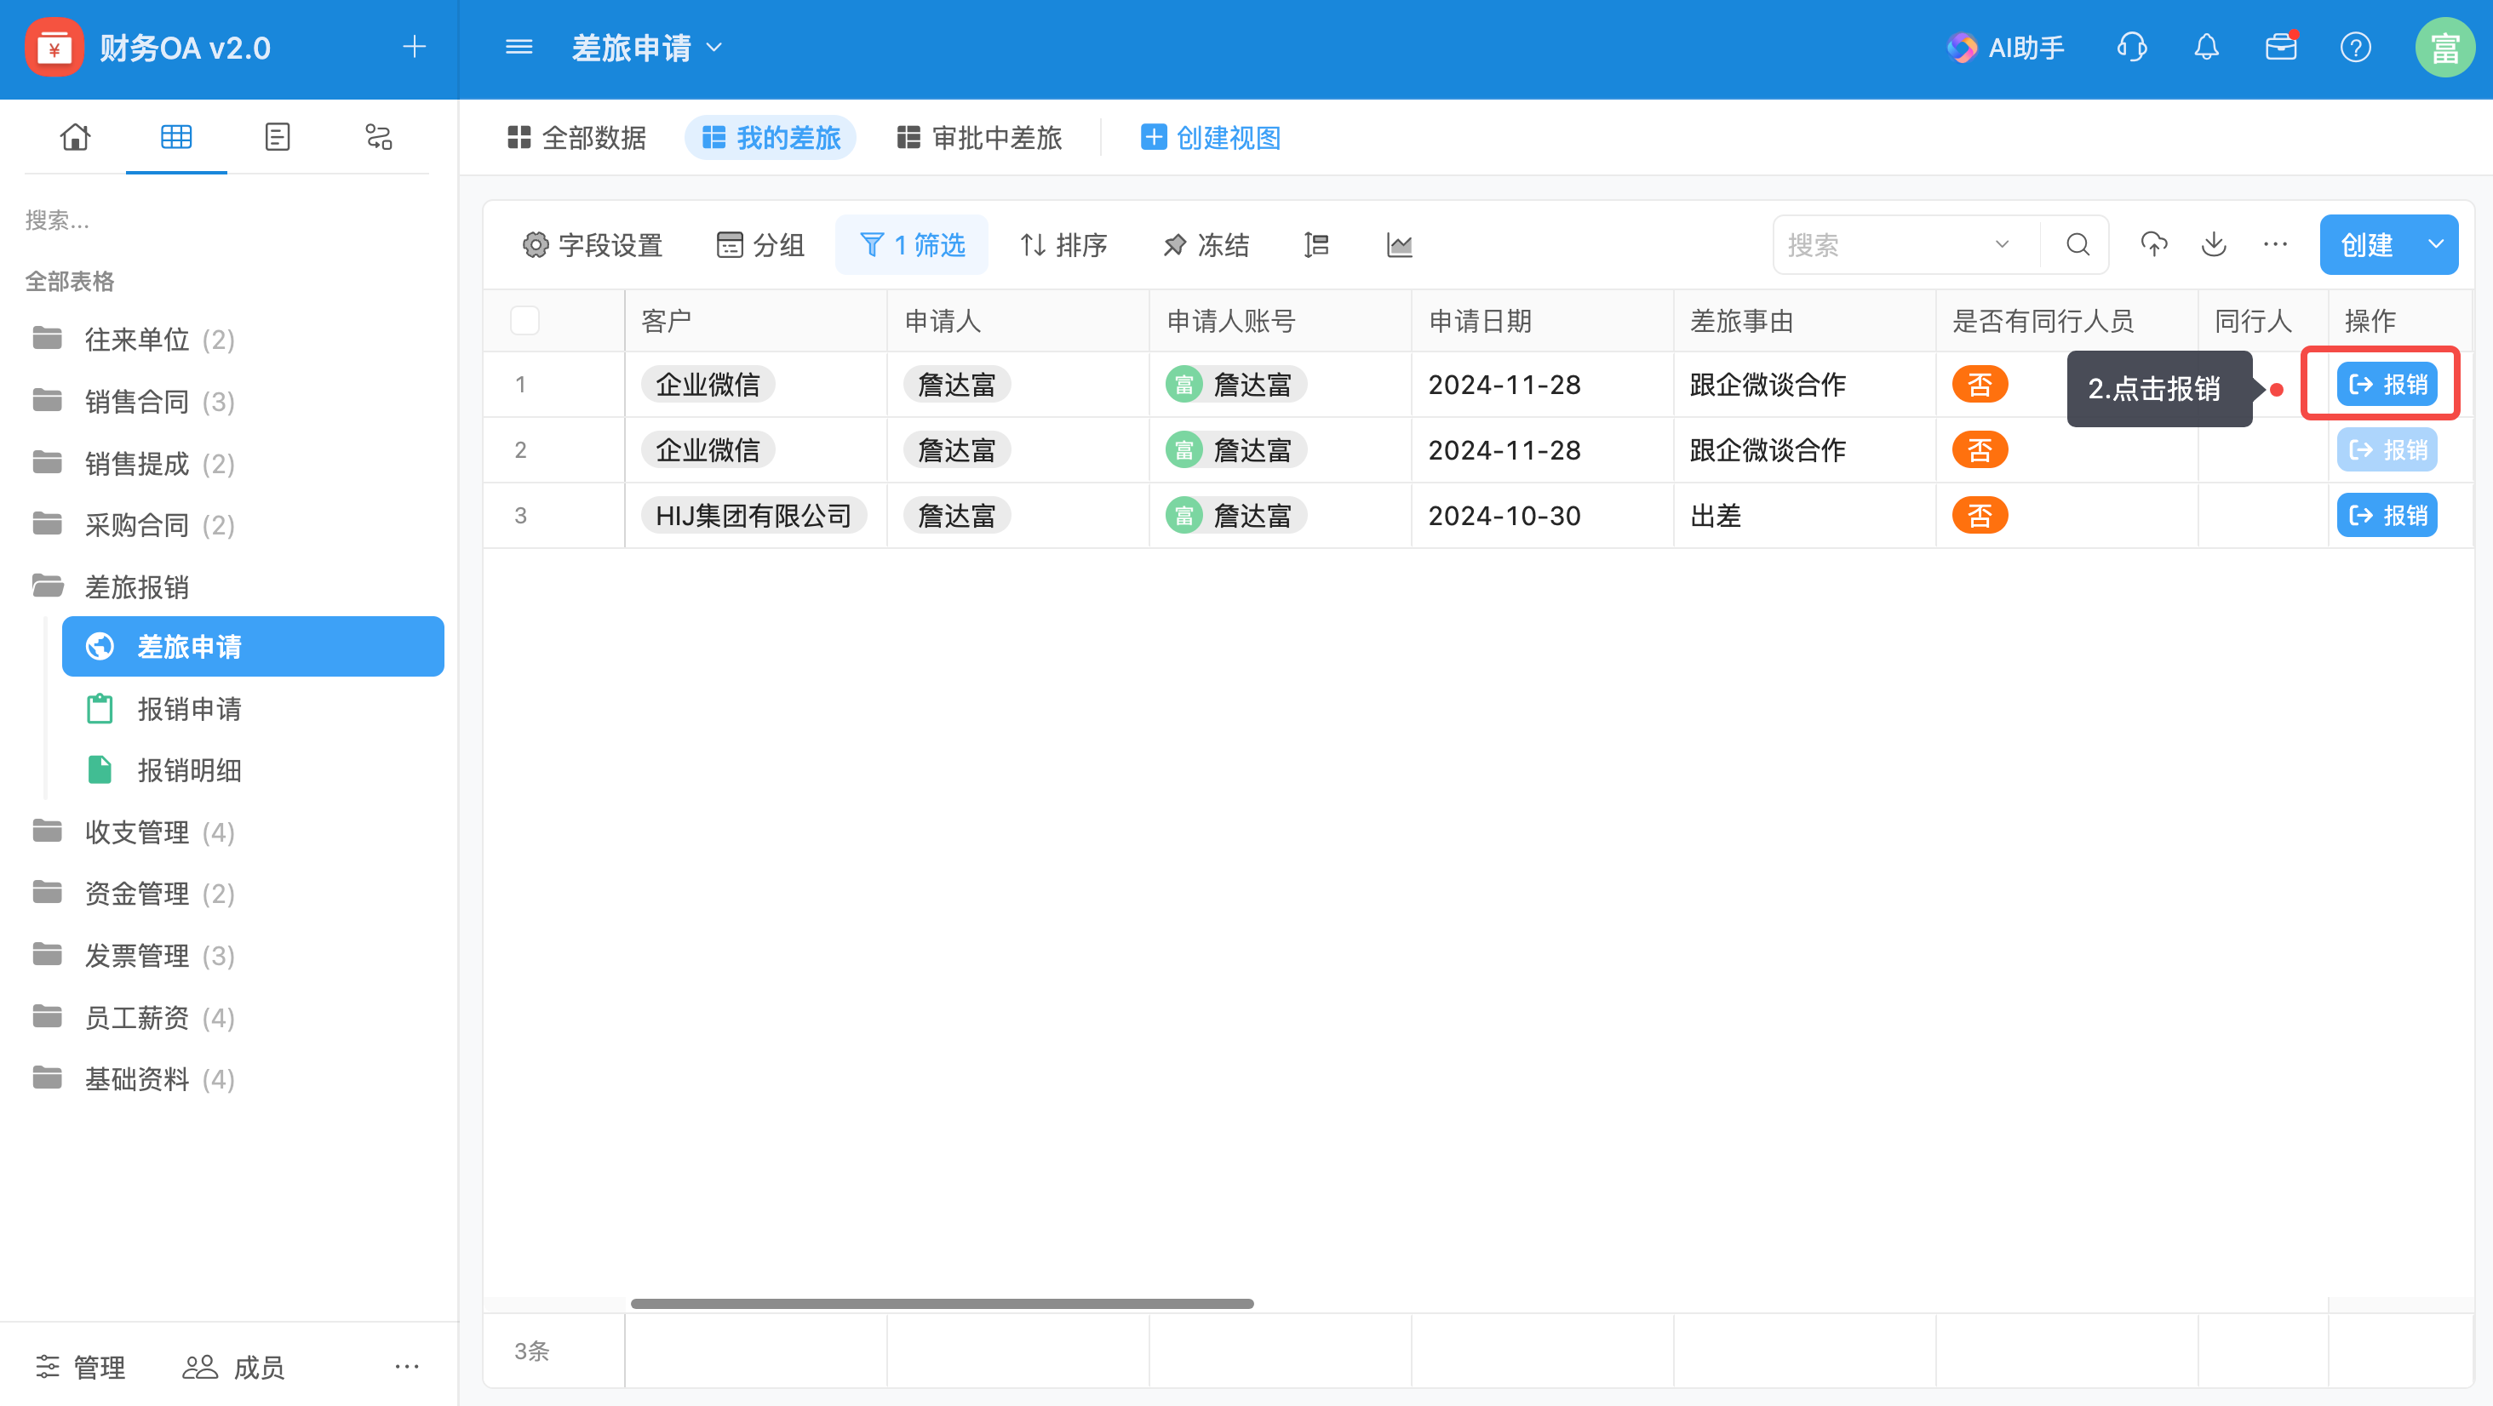Open the notifications bell

click(2207, 47)
